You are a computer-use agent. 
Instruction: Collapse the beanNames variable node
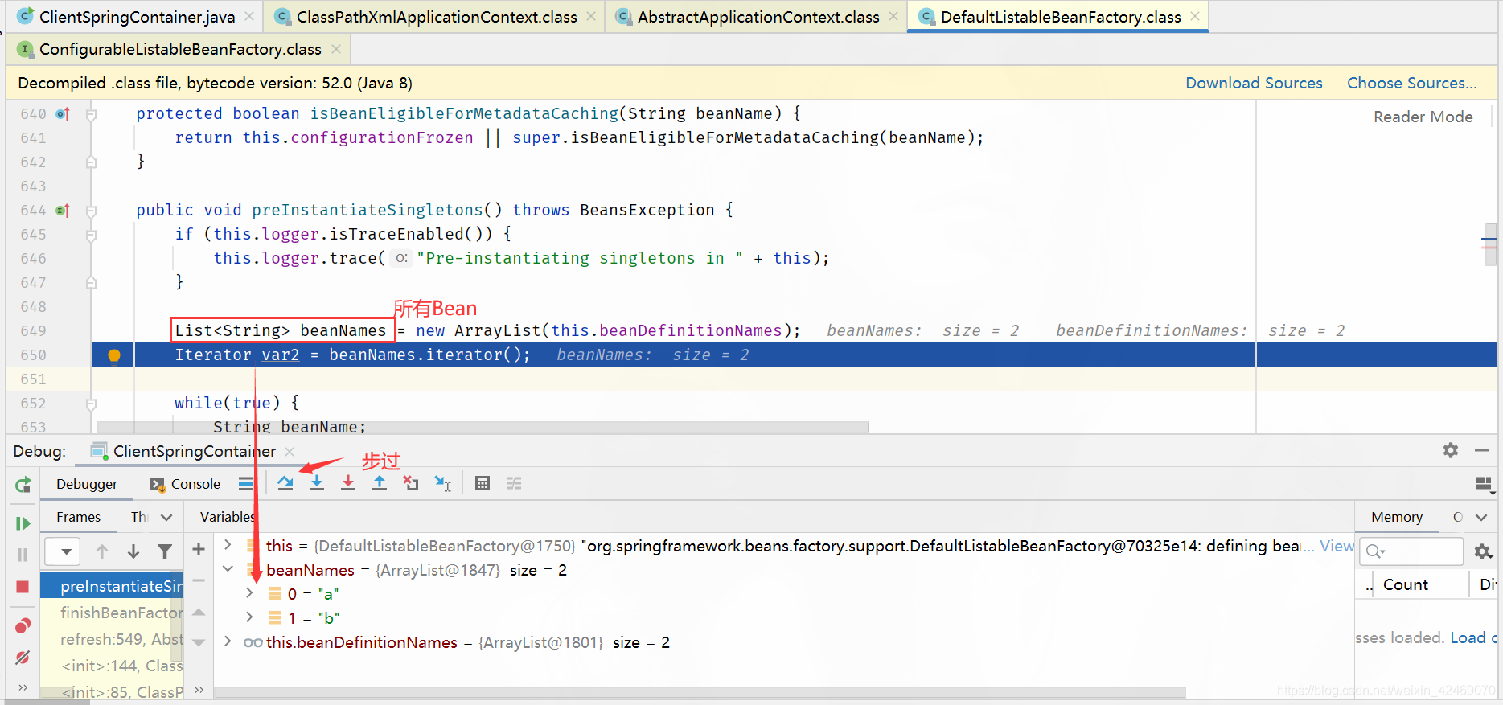click(x=228, y=569)
